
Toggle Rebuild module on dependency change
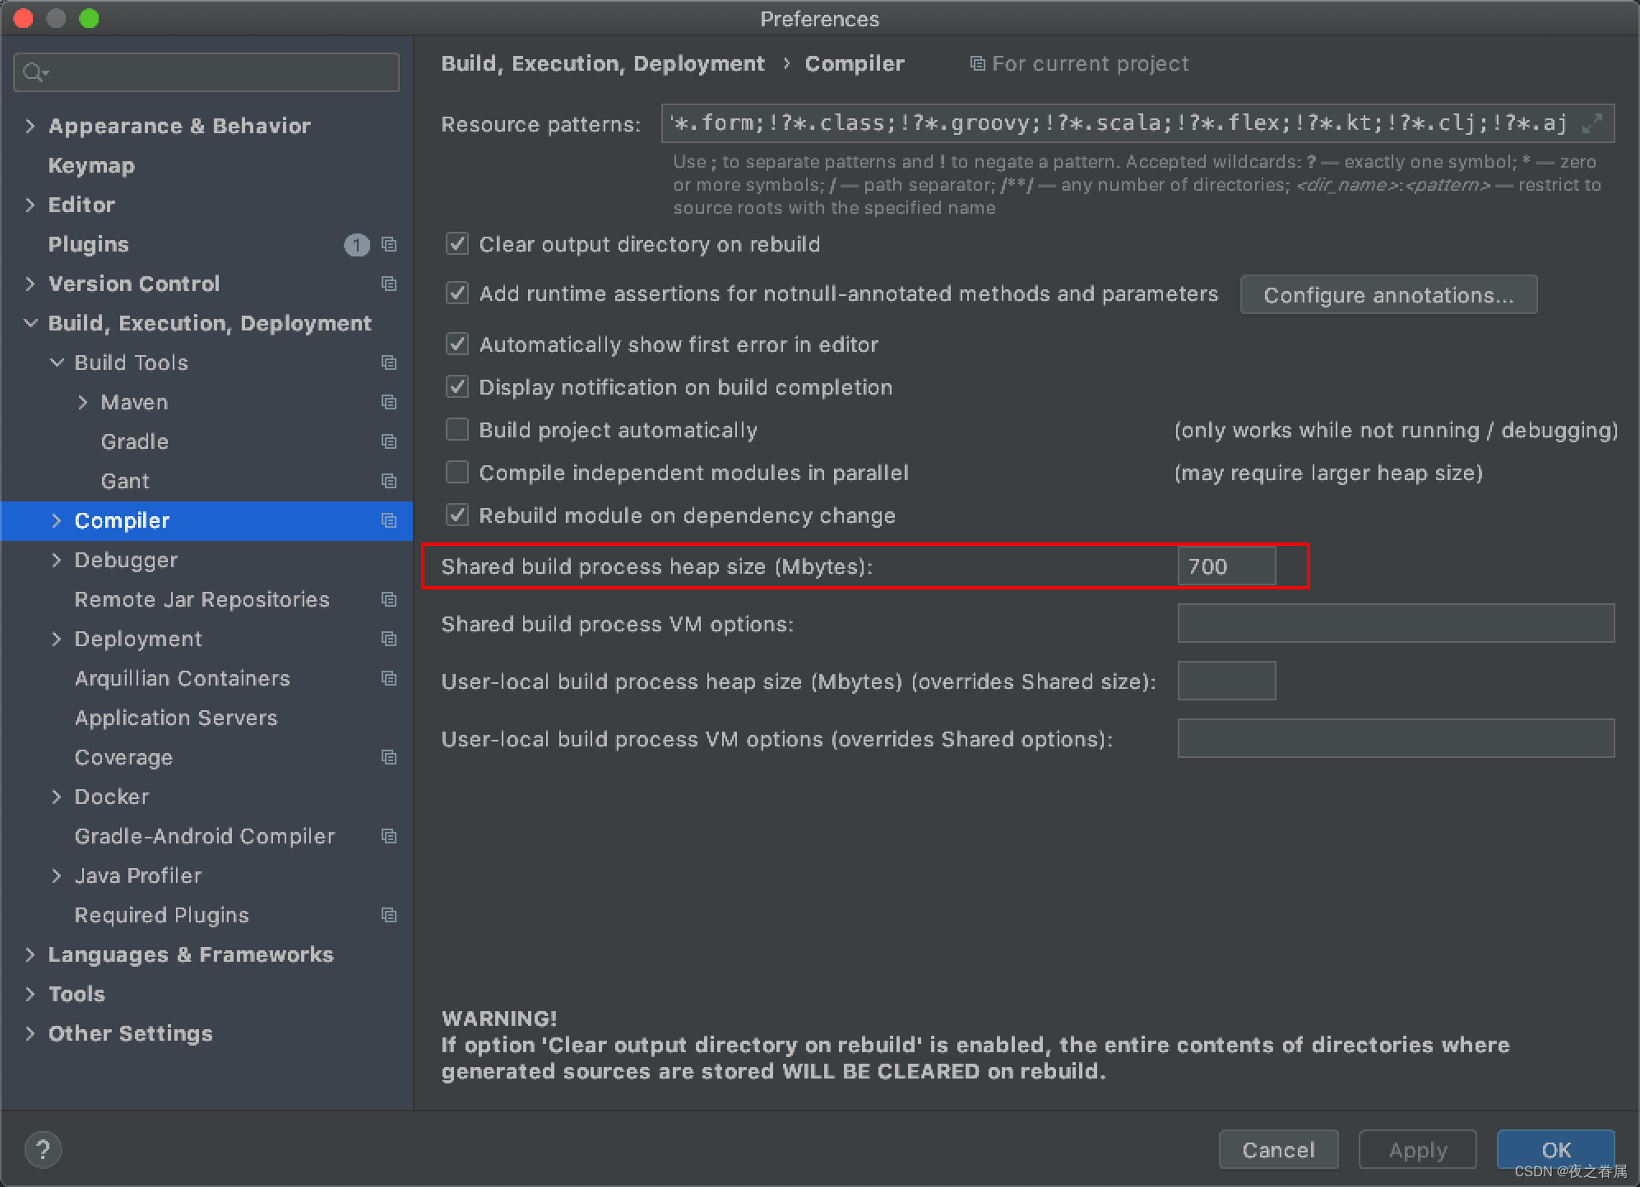[457, 515]
